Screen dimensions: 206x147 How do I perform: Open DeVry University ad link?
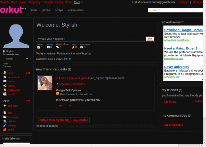pos(177,67)
